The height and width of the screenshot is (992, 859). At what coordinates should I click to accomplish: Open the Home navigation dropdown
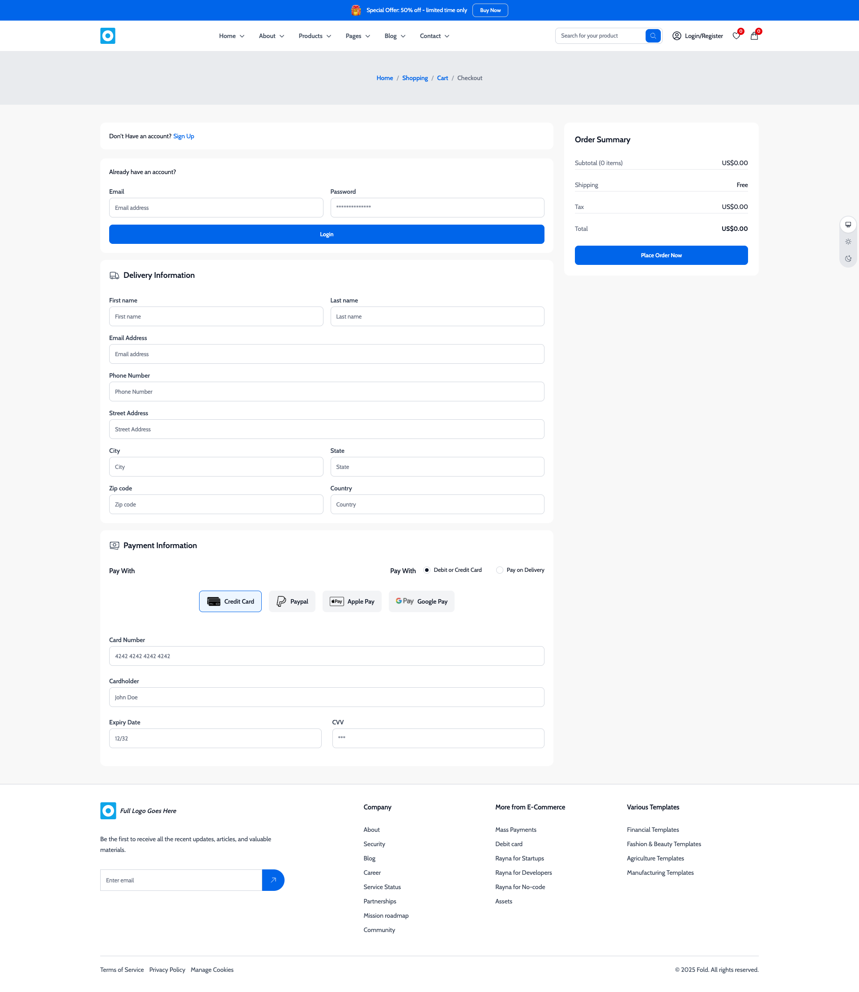232,36
